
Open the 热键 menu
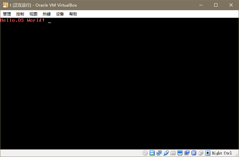click(x=47, y=14)
